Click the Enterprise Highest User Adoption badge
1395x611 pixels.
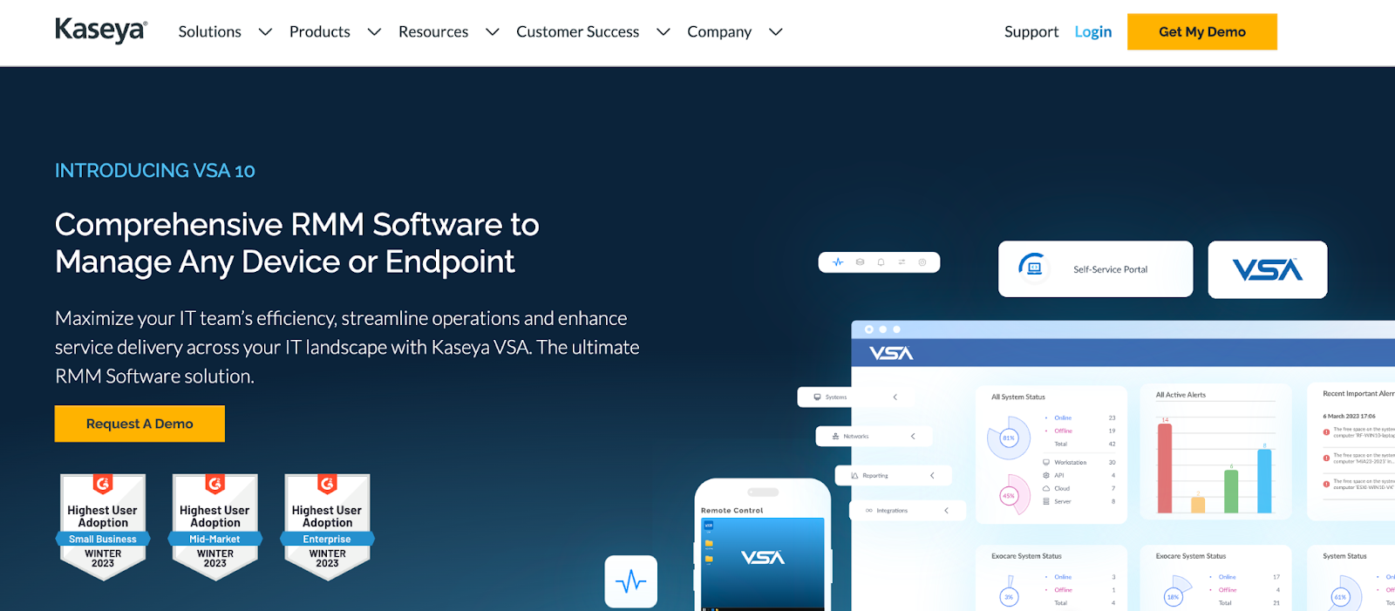tap(328, 526)
